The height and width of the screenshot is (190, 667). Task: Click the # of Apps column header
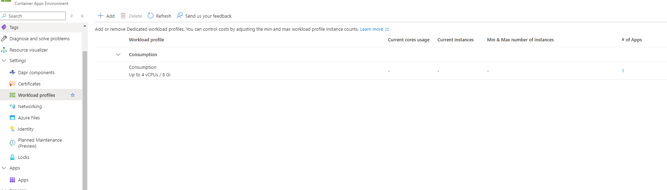coord(632,40)
